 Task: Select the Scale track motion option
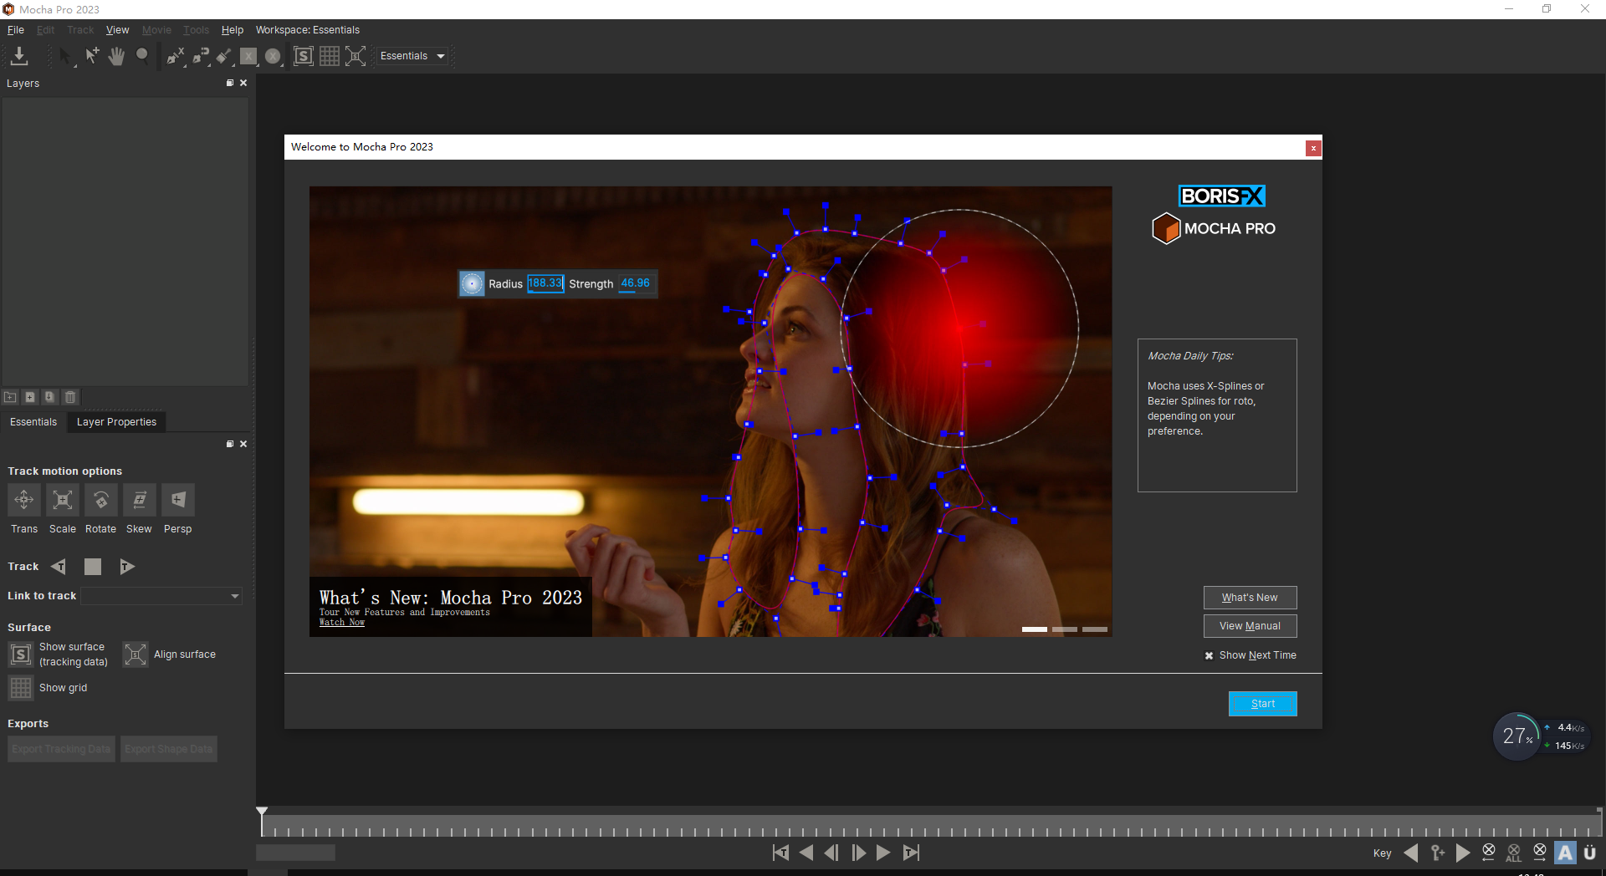pos(62,500)
